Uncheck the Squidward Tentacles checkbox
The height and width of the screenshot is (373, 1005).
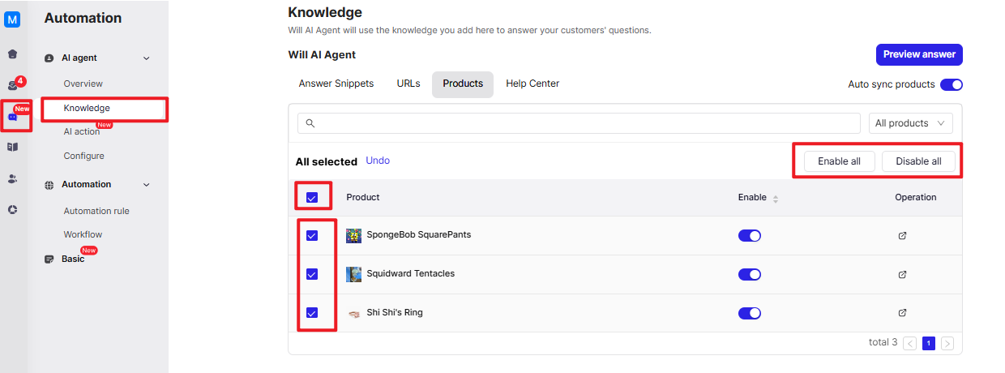click(x=312, y=274)
